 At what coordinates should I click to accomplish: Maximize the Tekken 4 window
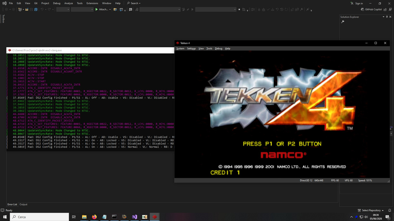(376, 43)
